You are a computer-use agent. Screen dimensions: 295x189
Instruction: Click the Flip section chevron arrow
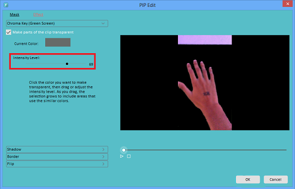point(103,164)
